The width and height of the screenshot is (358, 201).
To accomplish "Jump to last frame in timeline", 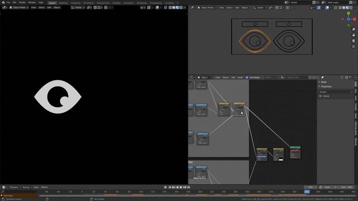I will tap(189, 188).
